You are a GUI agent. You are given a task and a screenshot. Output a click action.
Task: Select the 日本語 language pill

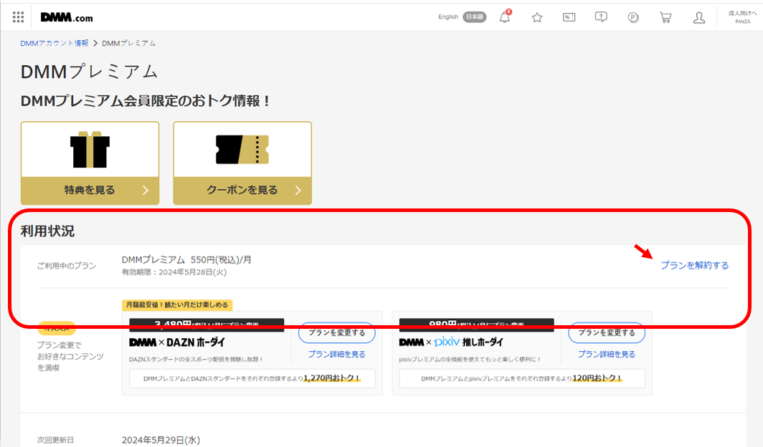tap(475, 17)
